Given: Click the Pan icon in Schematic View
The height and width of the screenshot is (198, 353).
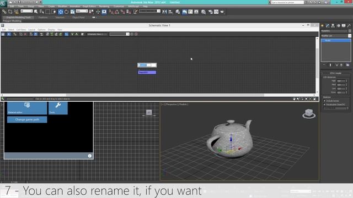Looking at the screenshot, I should coord(294,99).
